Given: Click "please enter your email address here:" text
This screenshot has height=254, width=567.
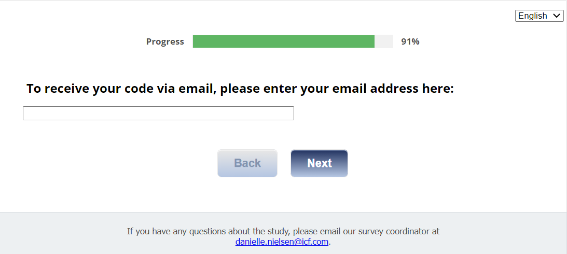Looking at the screenshot, I should pyautogui.click(x=337, y=89).
